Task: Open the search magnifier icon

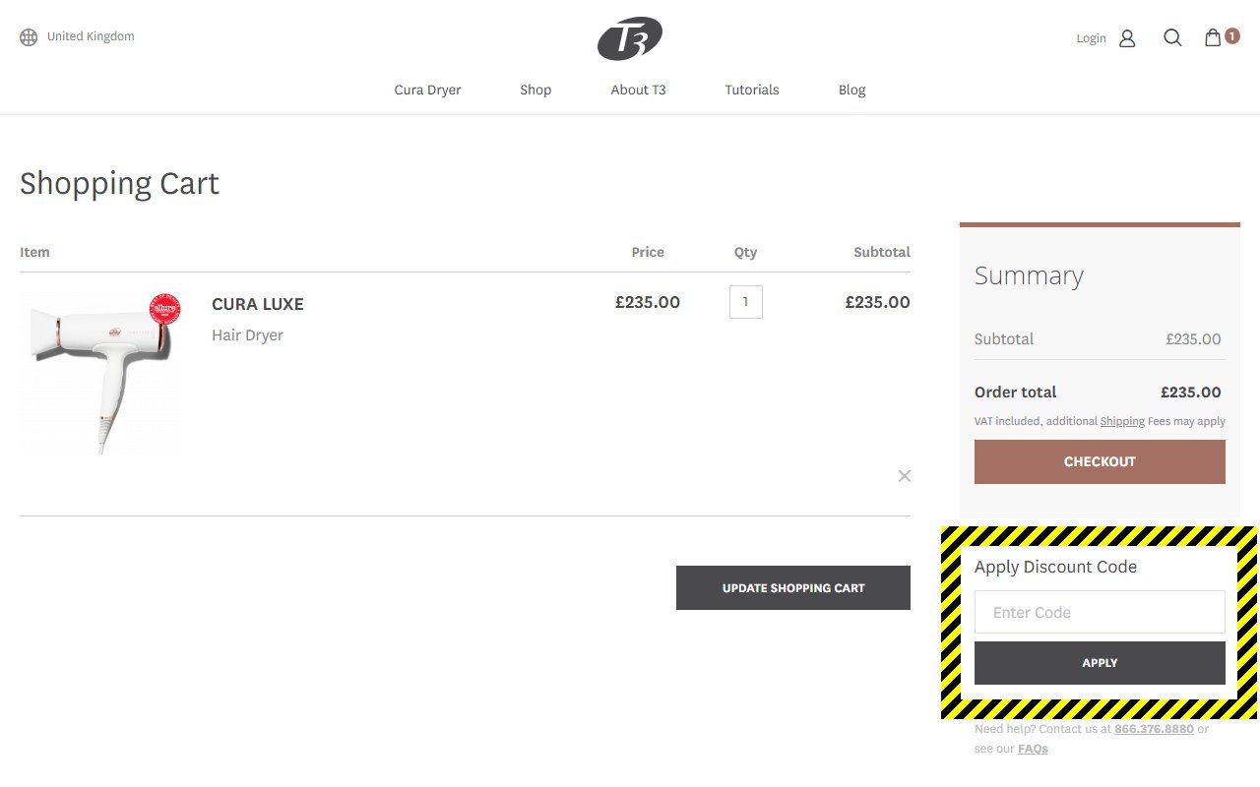Action: pyautogui.click(x=1172, y=38)
